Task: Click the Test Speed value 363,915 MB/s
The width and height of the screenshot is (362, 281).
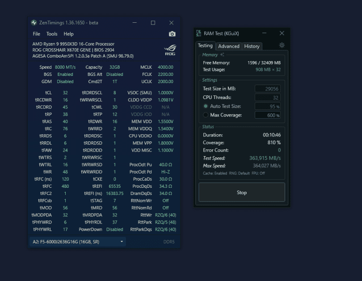Action: point(265,158)
